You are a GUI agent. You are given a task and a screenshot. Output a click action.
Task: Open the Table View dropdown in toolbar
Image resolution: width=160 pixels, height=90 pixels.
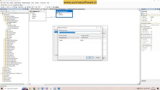[x=21, y=7]
